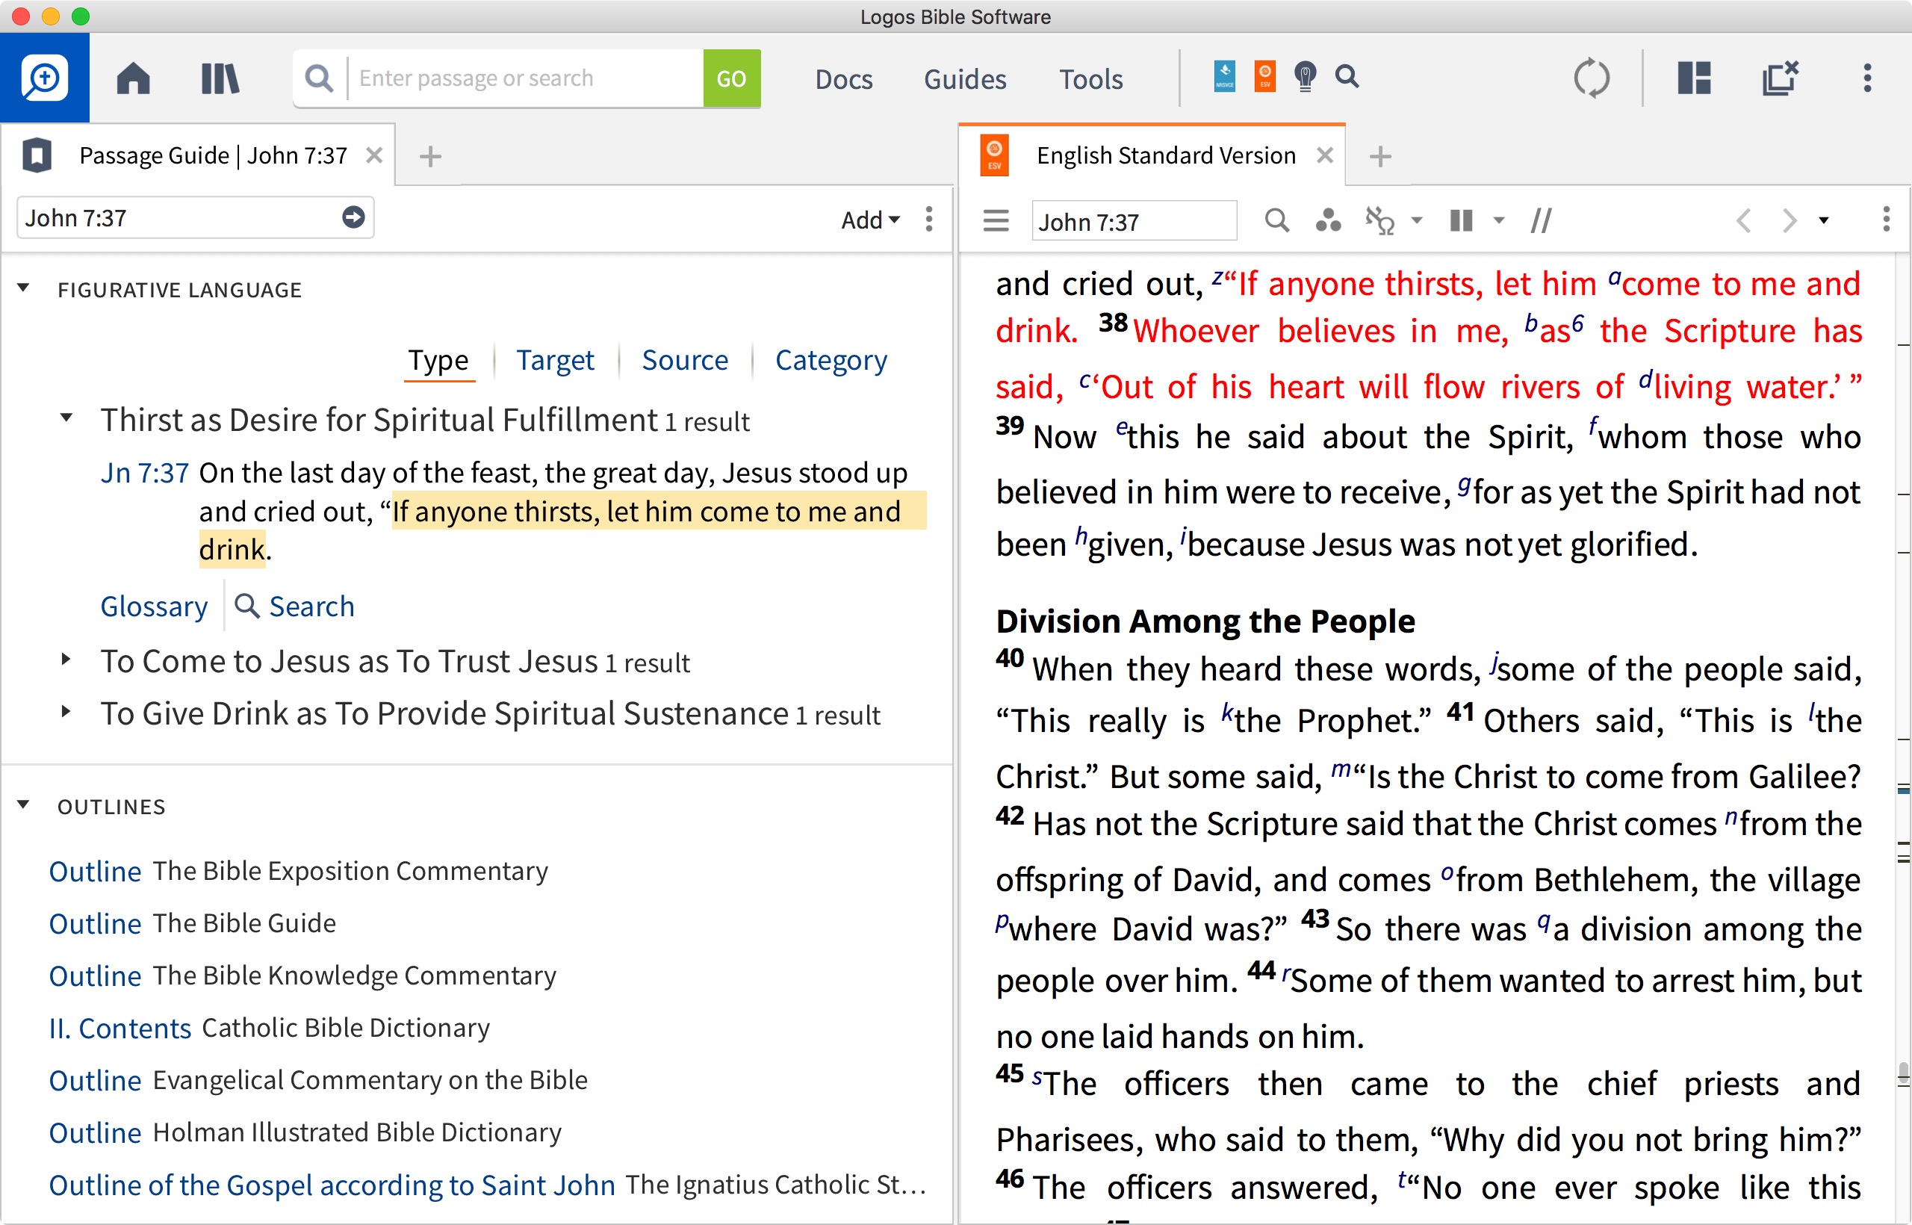Toggle the interlinear pane icon

click(1380, 220)
